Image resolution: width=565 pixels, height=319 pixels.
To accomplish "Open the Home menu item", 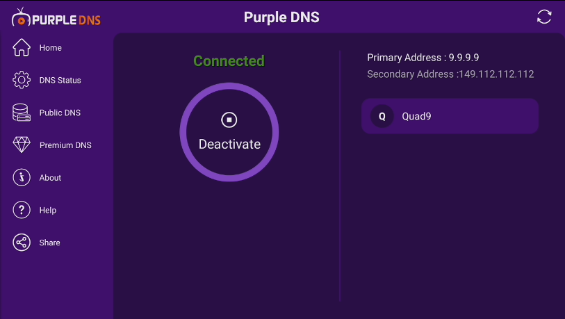I will tap(51, 48).
